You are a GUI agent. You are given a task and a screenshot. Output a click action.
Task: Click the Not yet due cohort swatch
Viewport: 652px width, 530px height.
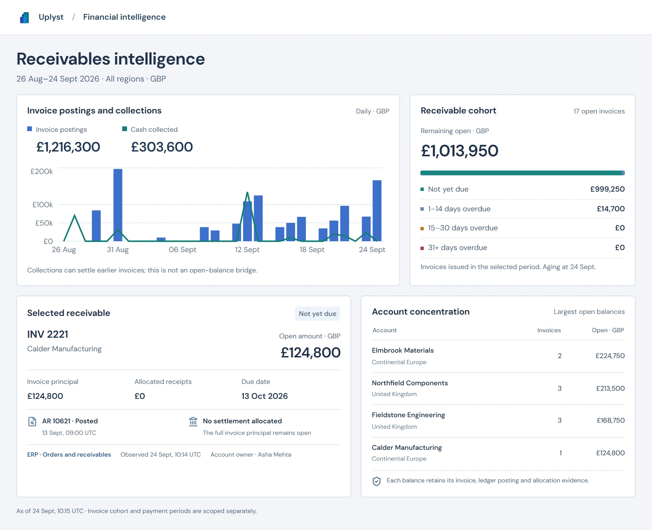pos(422,189)
